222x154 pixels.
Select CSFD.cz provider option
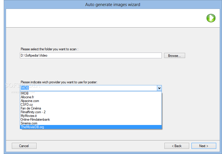point(91,105)
